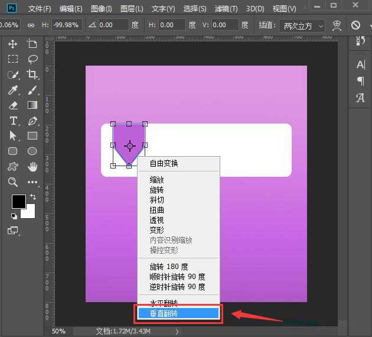Open the 两次立方 interpolation dropdown
Viewport: 372px width, 337px height.
(x=302, y=25)
